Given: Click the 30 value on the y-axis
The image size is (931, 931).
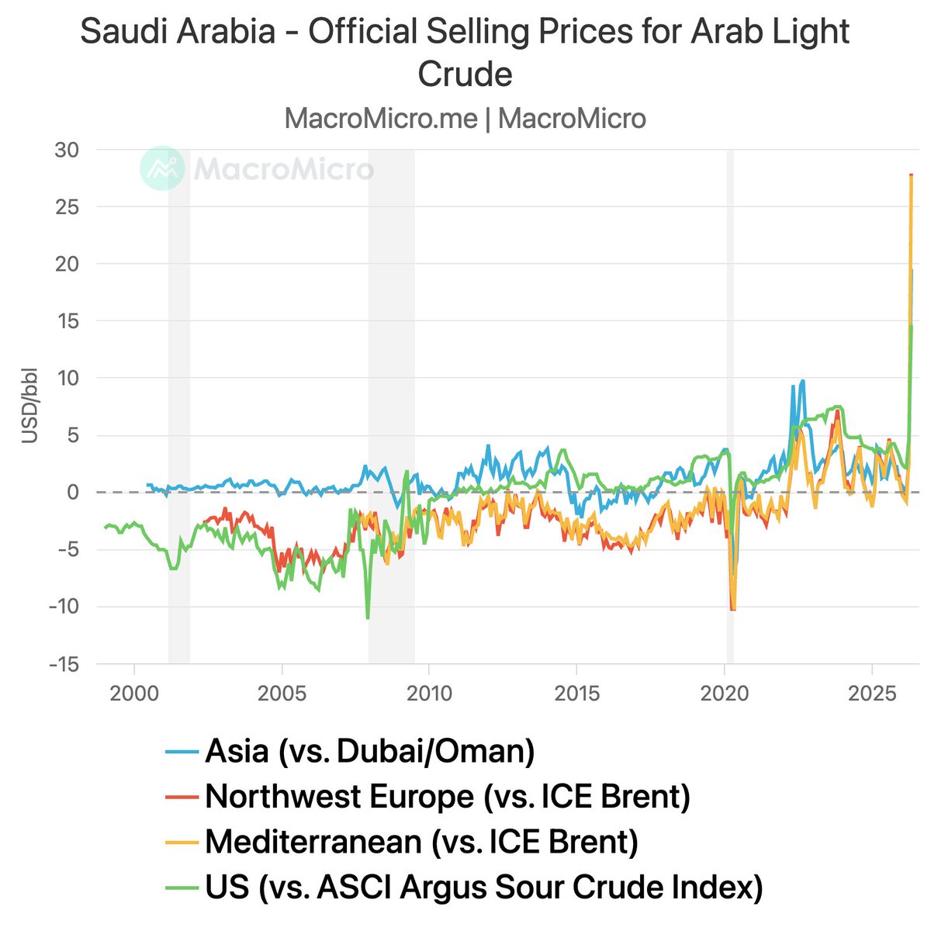Looking at the screenshot, I should (x=66, y=149).
